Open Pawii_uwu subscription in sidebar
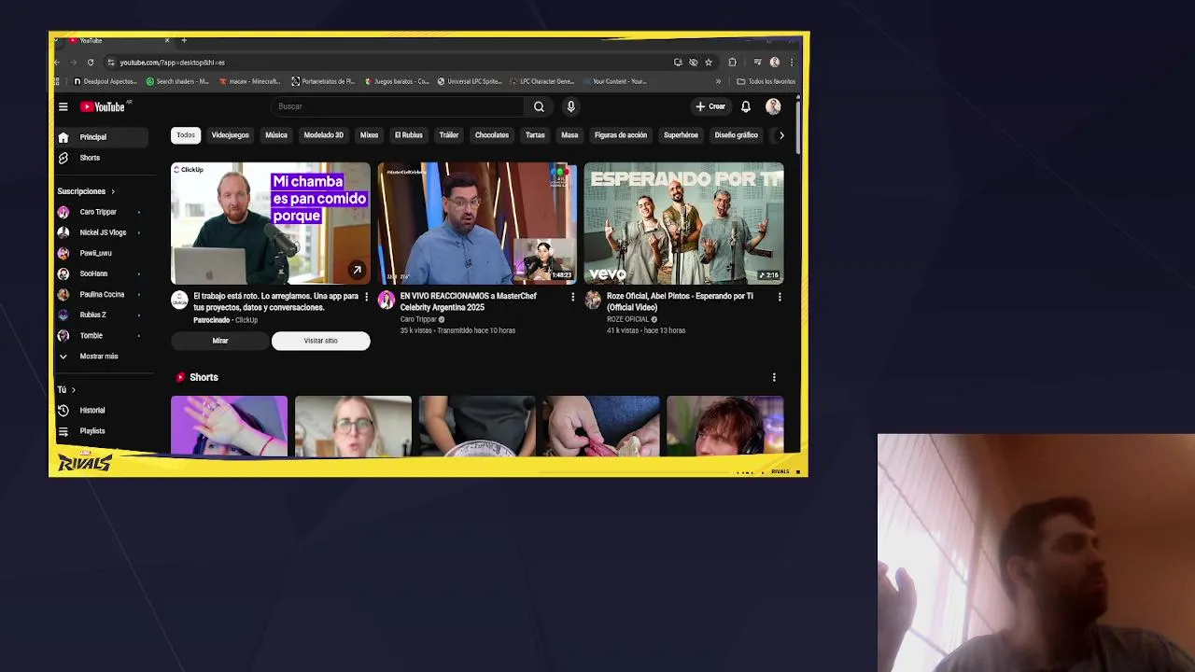The image size is (1195, 672). pos(102,253)
